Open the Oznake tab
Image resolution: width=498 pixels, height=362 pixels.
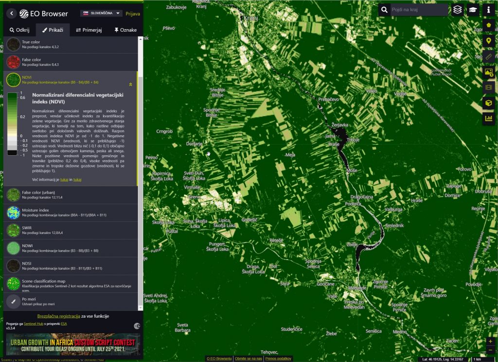tap(125, 30)
